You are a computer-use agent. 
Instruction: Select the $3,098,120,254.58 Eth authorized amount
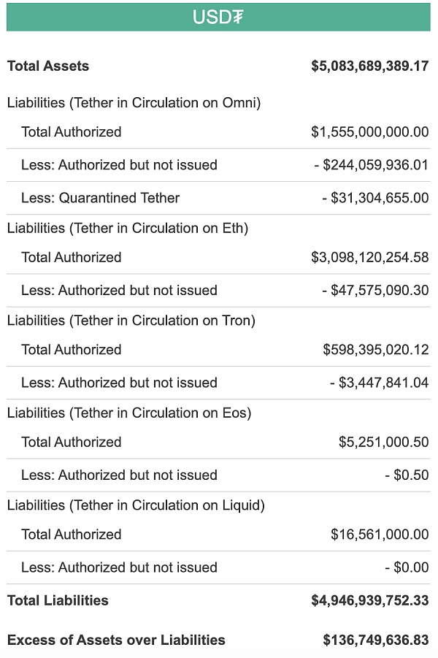(x=369, y=258)
